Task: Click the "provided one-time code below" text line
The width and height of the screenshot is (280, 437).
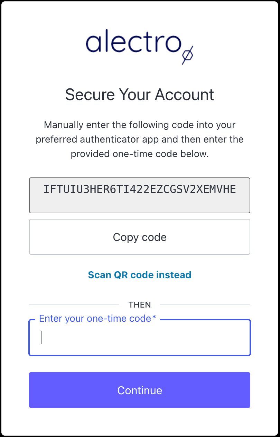Action: tap(140, 154)
